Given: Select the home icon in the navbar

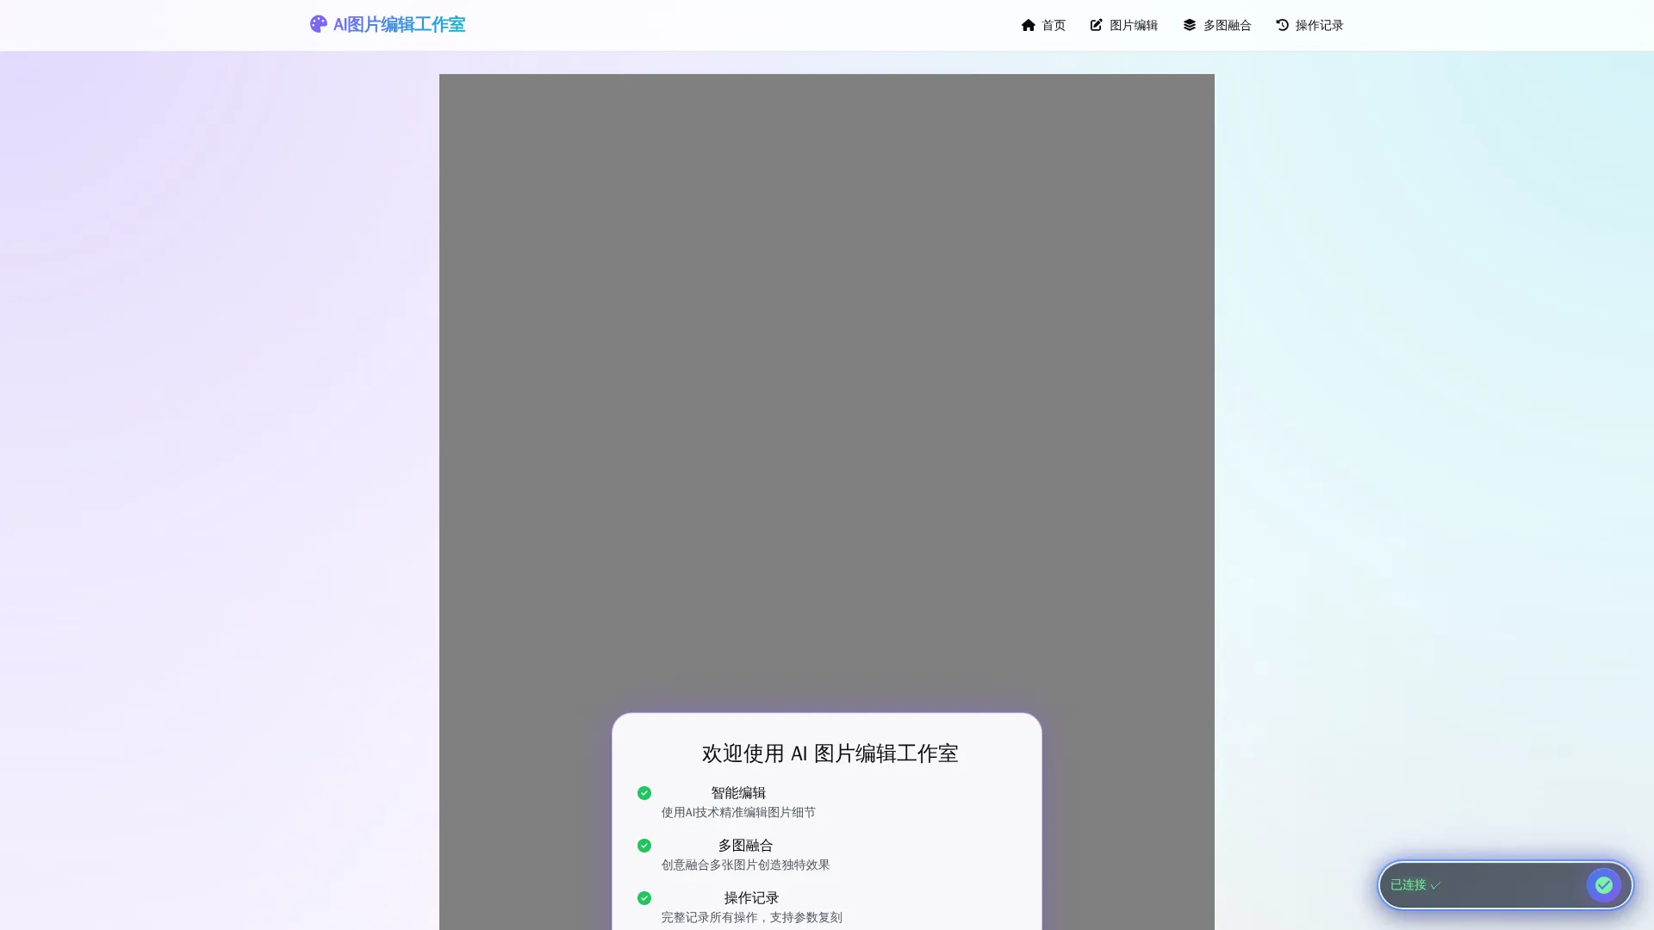Looking at the screenshot, I should [1028, 25].
